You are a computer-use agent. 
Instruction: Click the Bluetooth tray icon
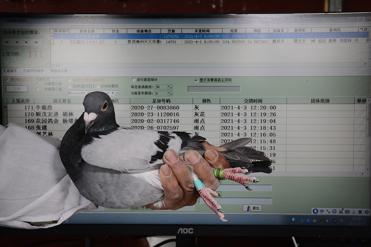[x=335, y=220]
